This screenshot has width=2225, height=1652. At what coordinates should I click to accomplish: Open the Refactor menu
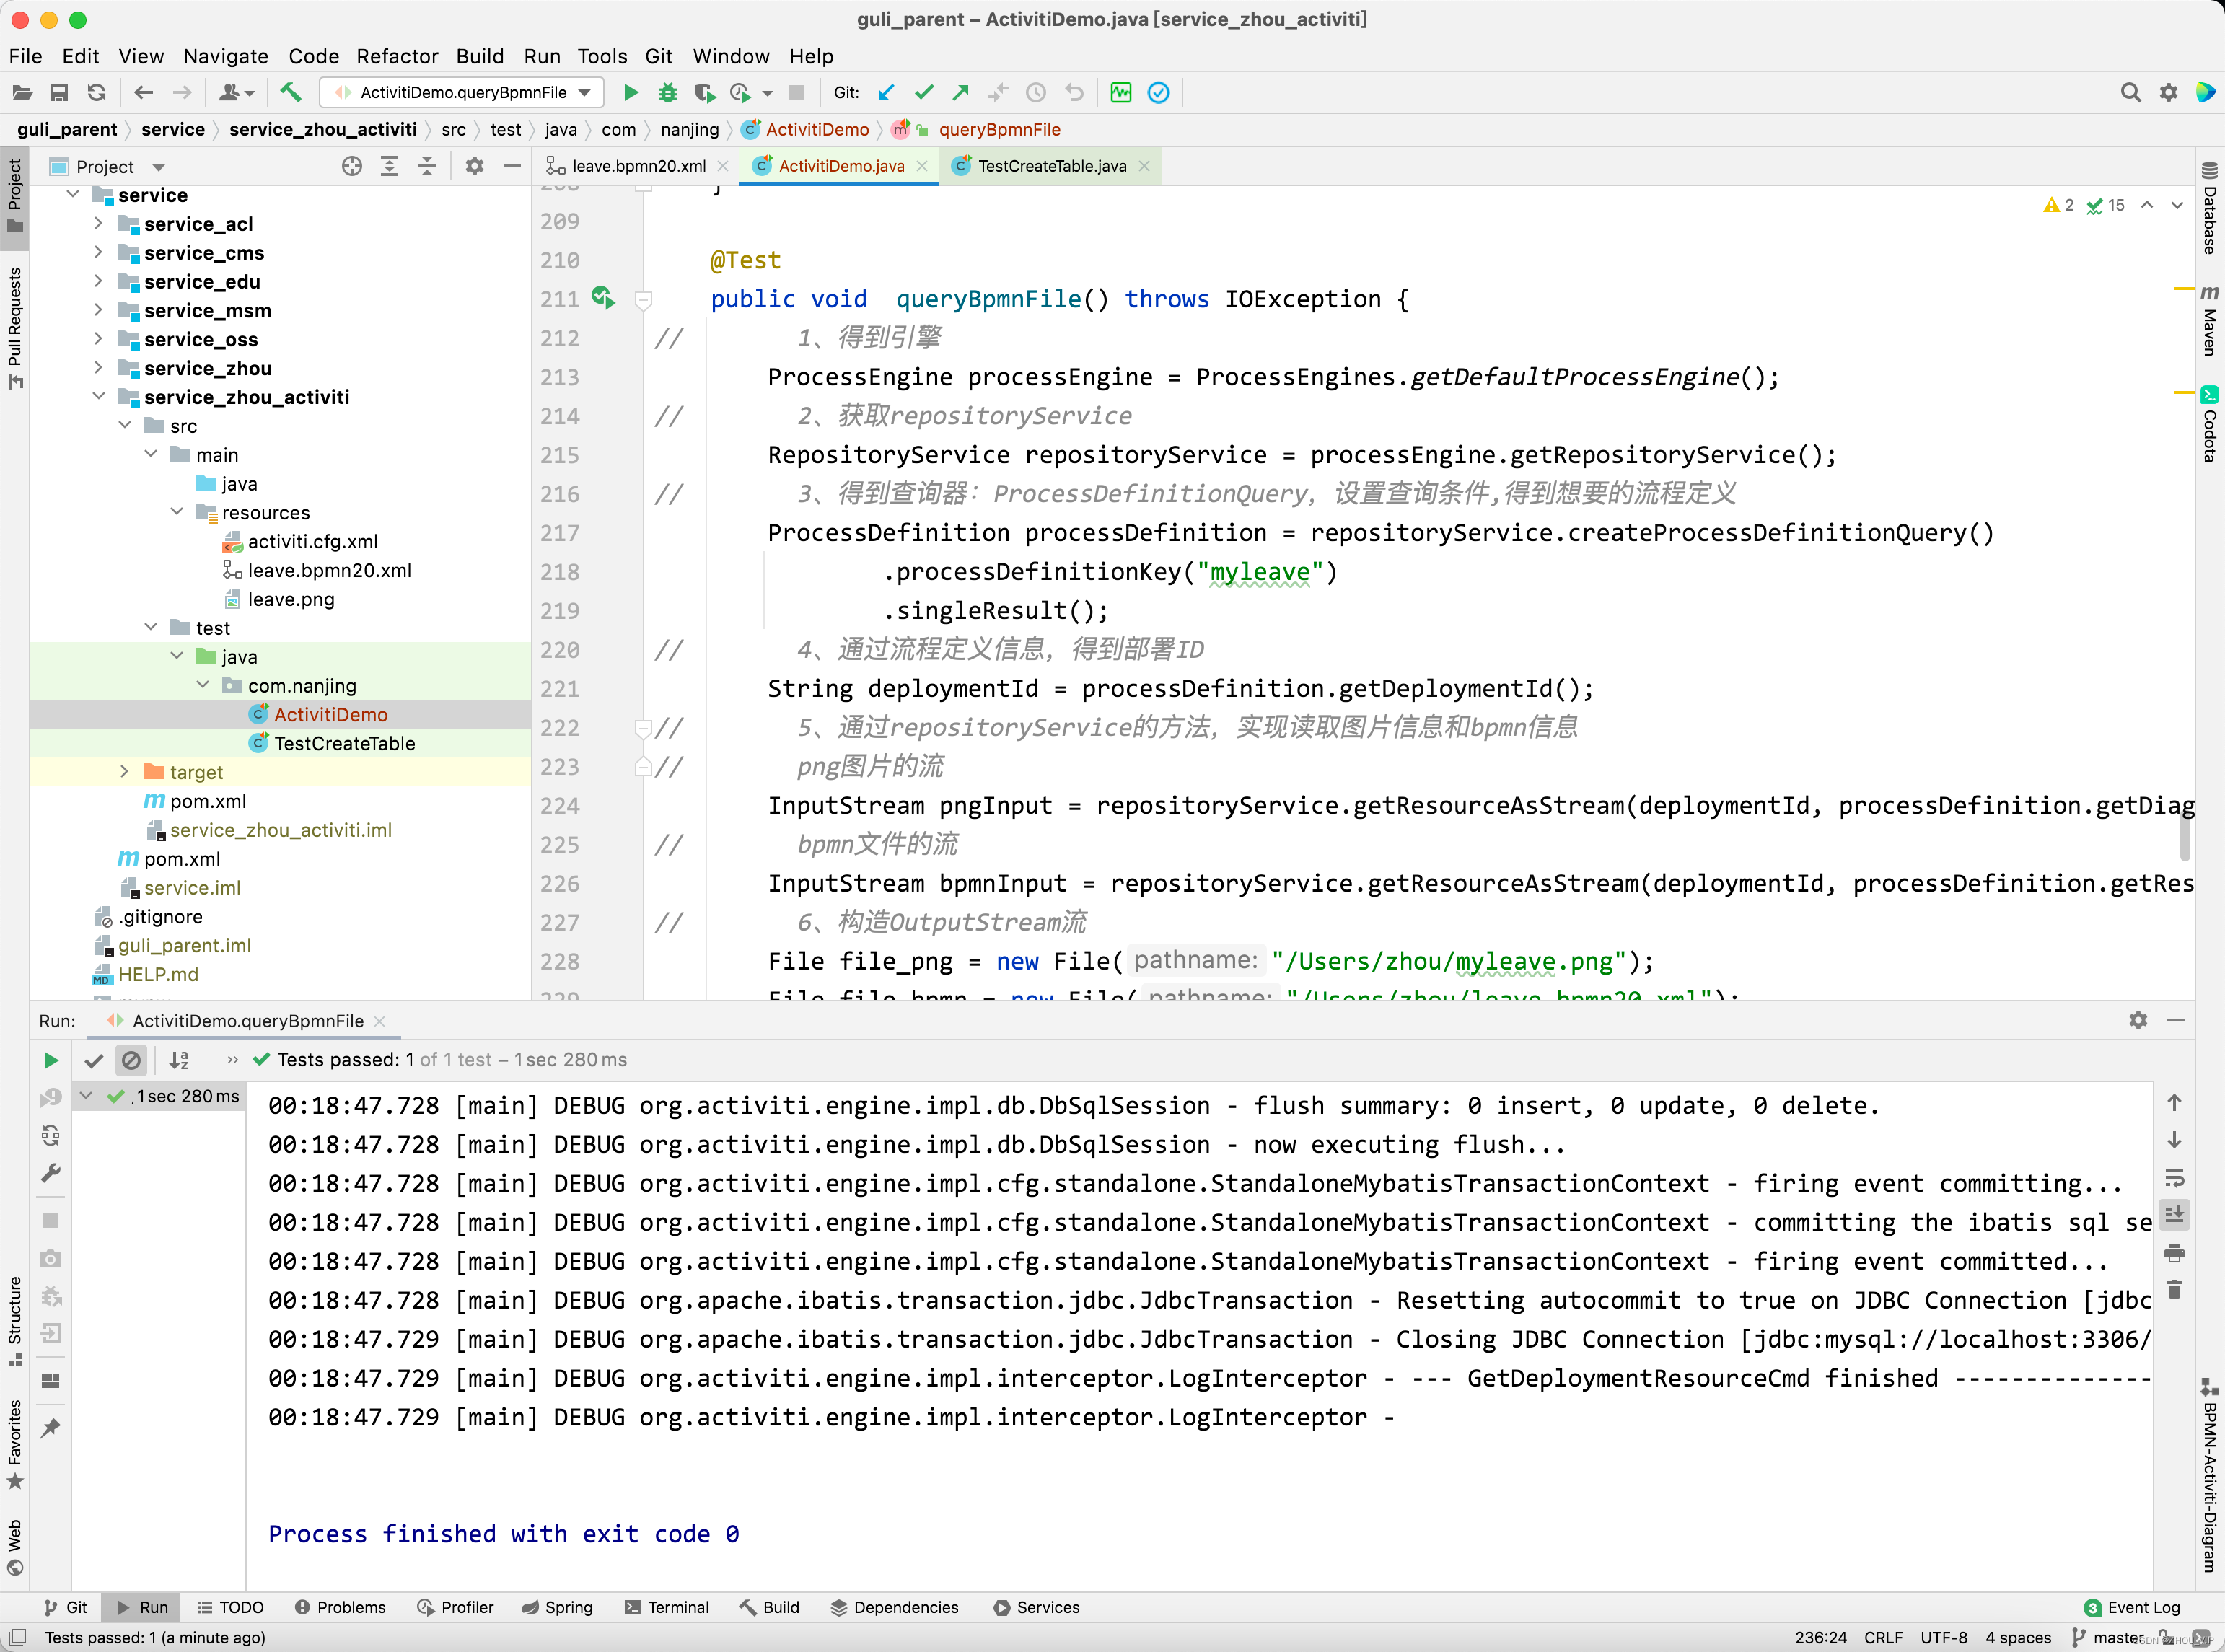[x=397, y=56]
